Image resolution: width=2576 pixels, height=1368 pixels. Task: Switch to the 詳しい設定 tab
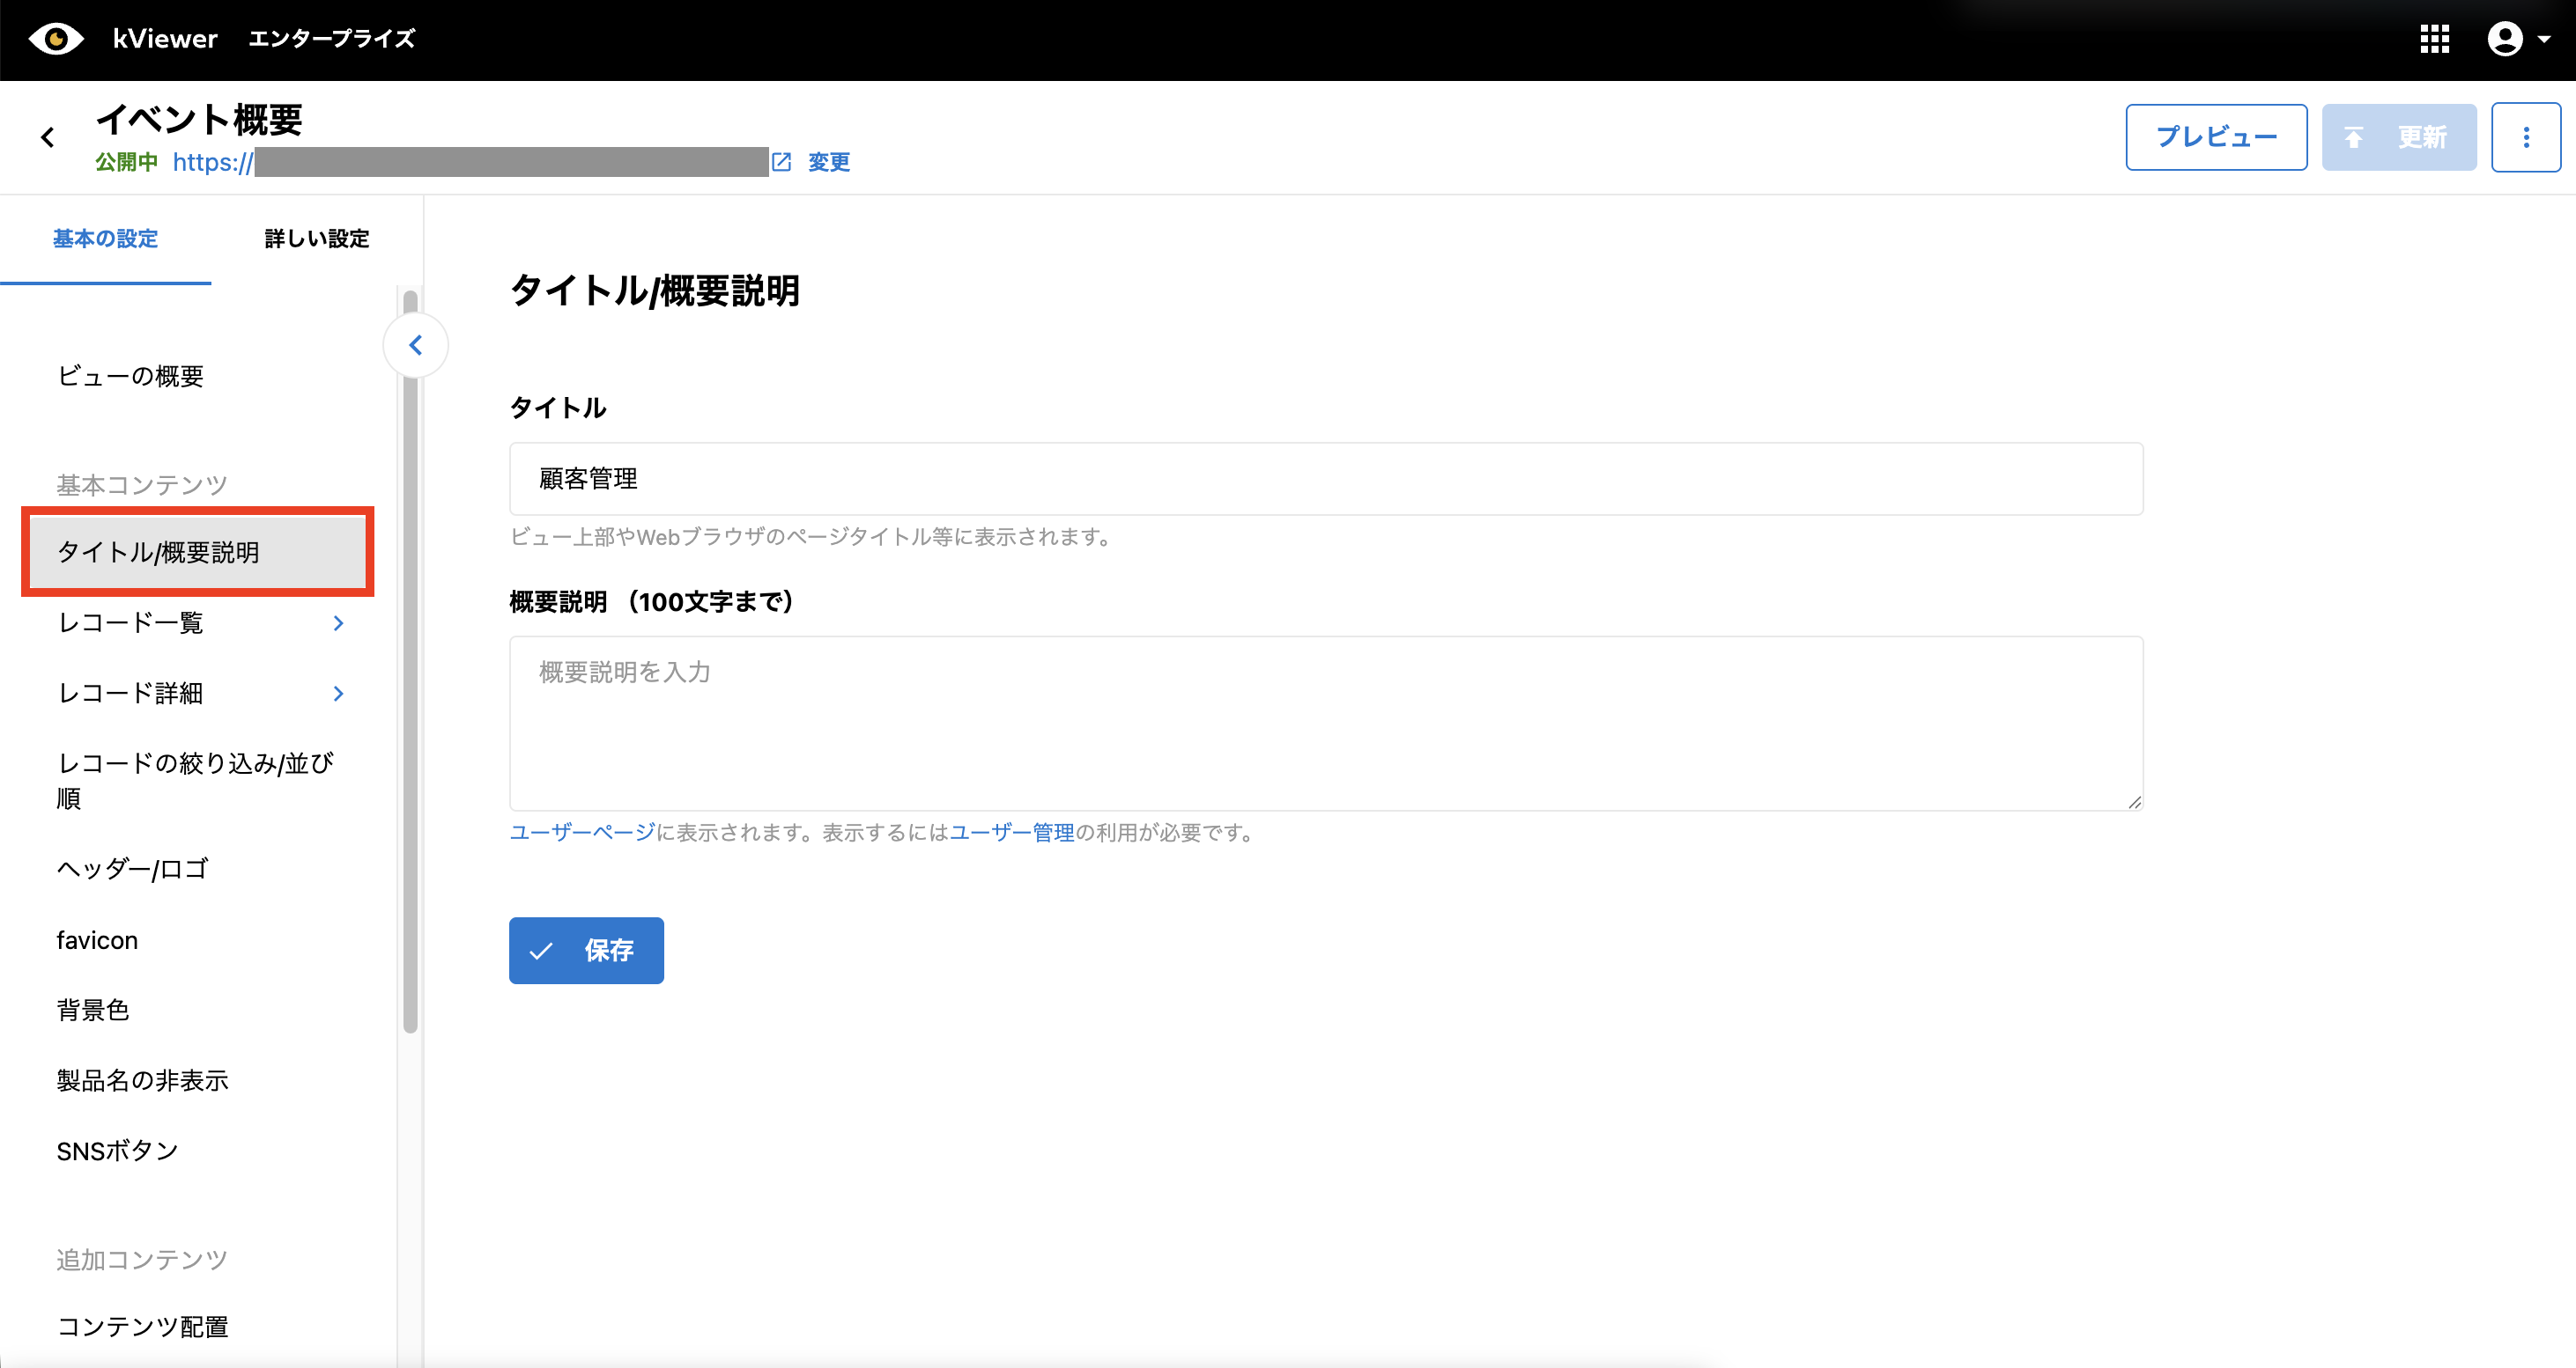click(316, 239)
